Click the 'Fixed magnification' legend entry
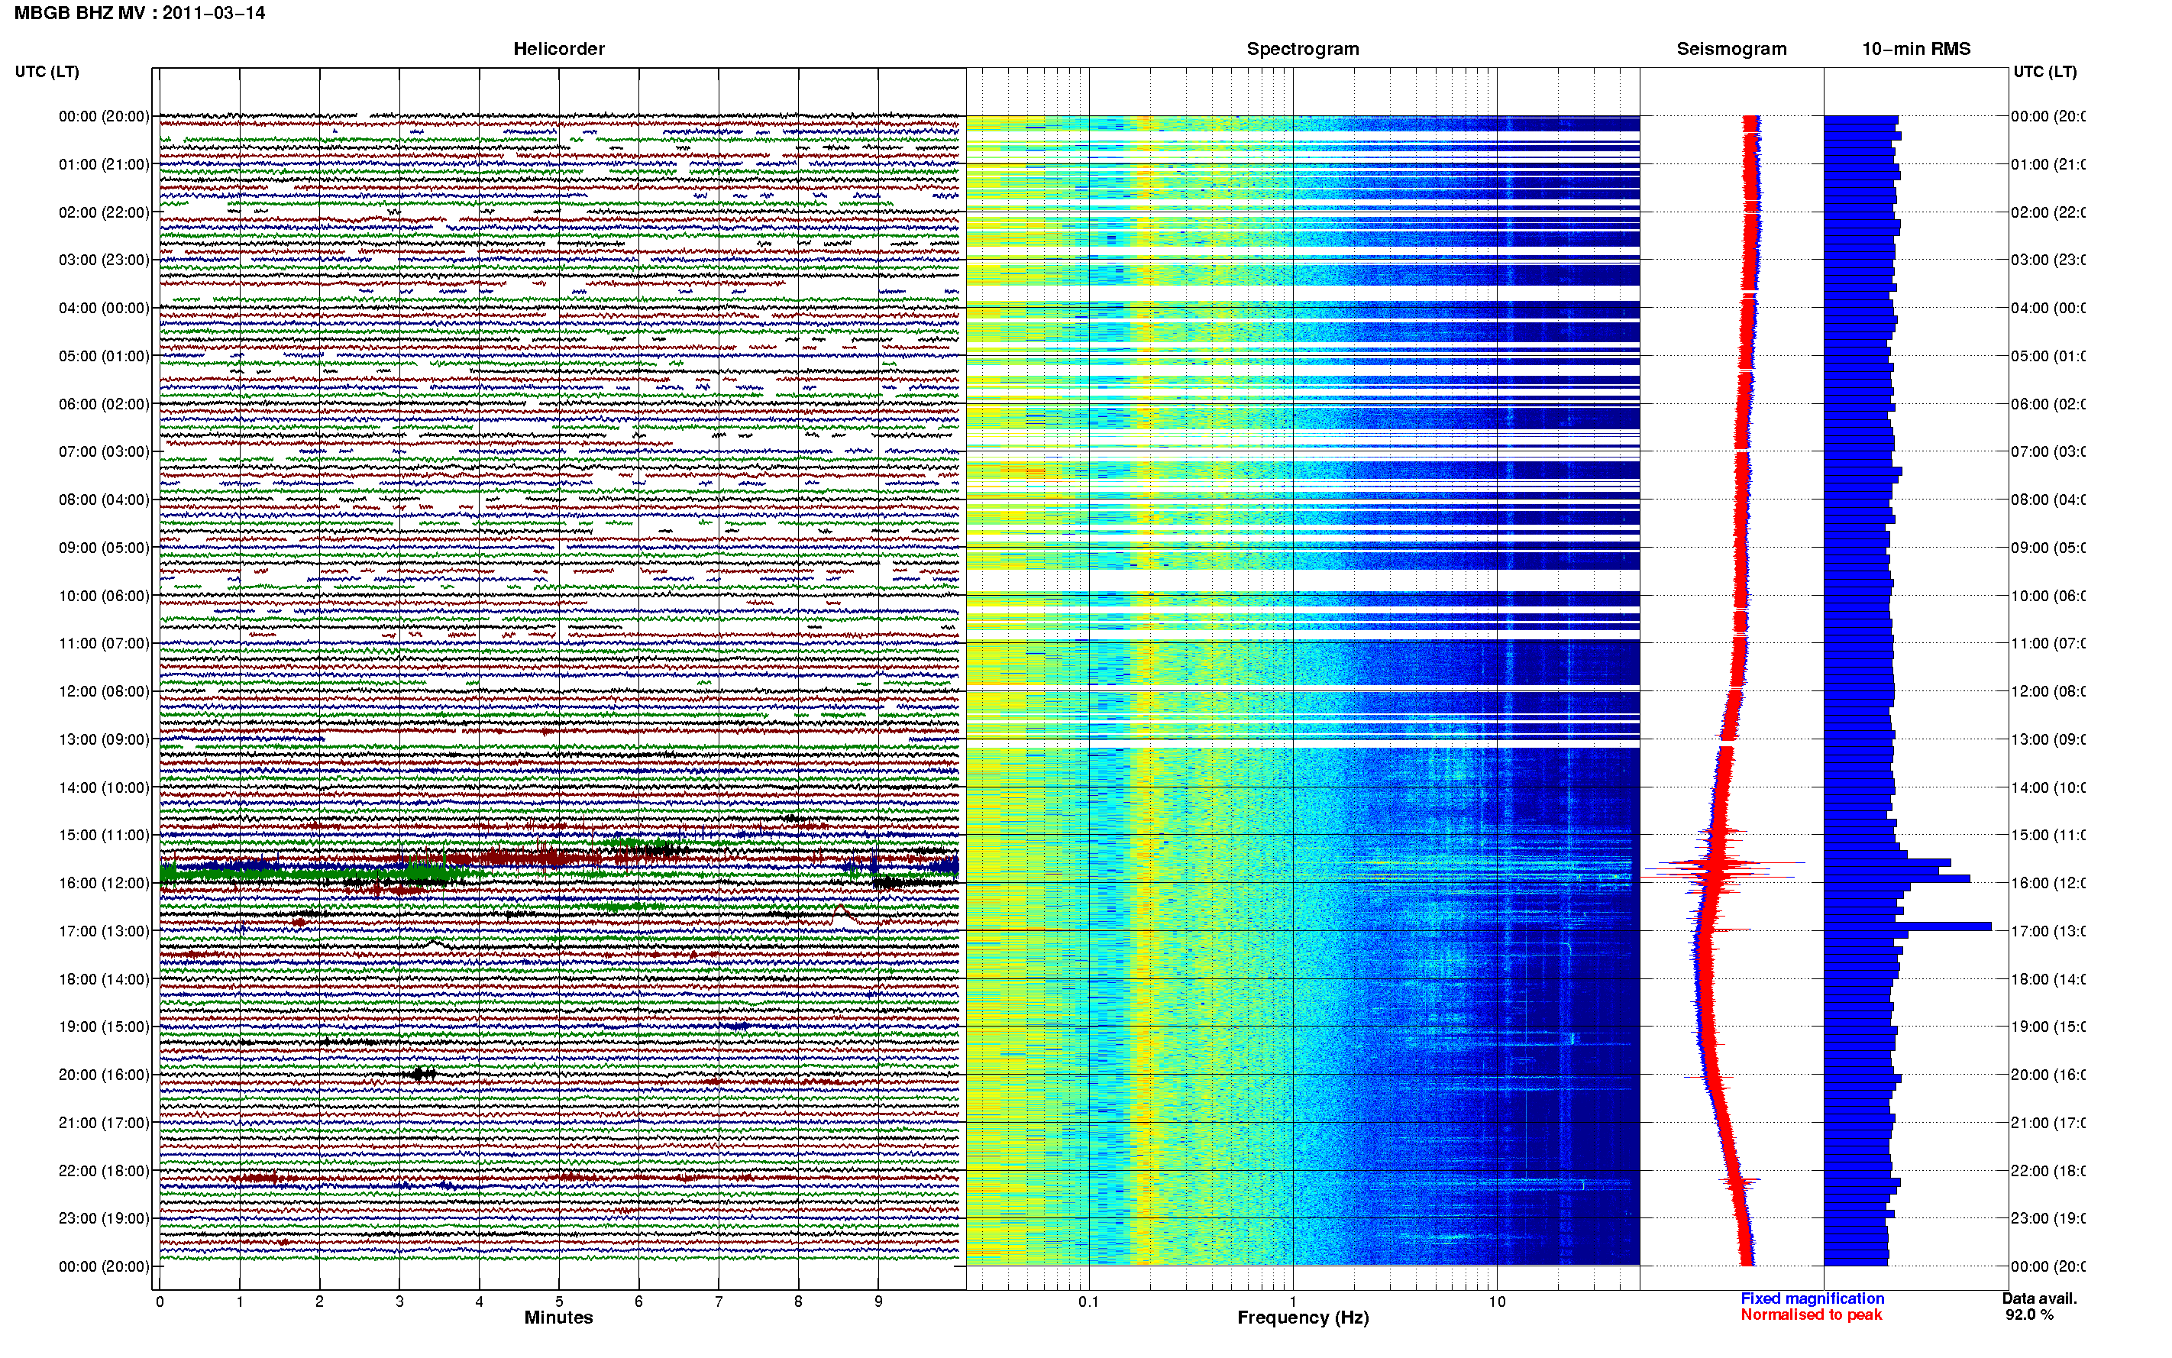 coord(1812,1298)
